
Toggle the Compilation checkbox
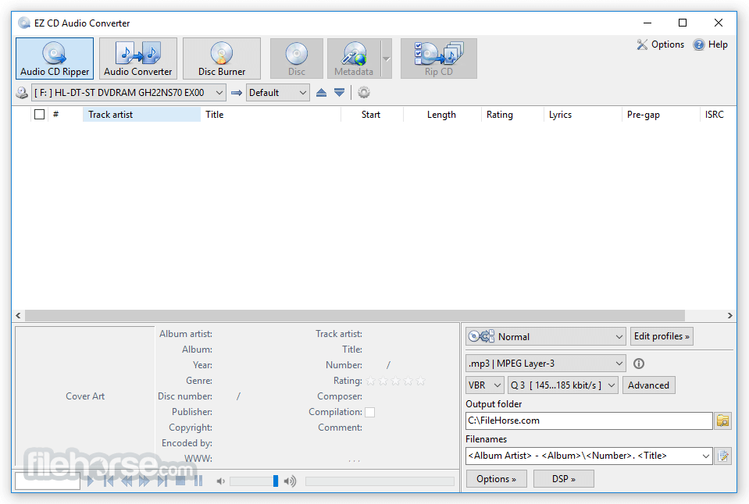click(x=369, y=412)
